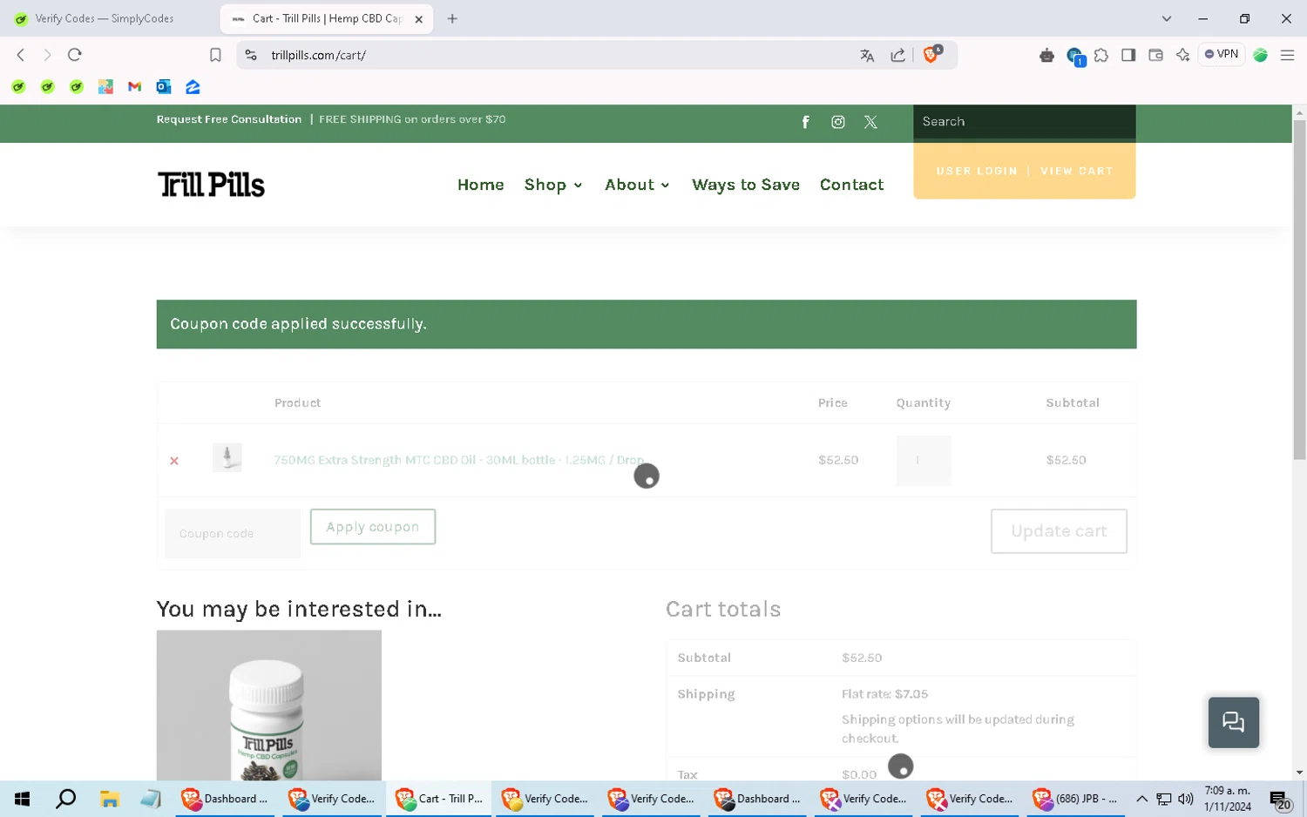
Task: Open the Facebook social icon
Action: point(805,122)
